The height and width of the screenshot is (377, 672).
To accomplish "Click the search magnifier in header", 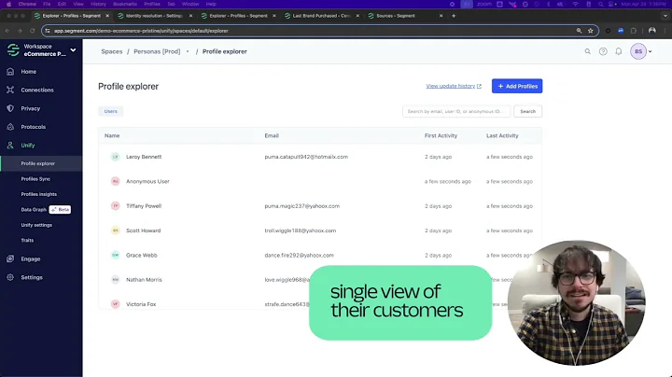I will 588,51.
